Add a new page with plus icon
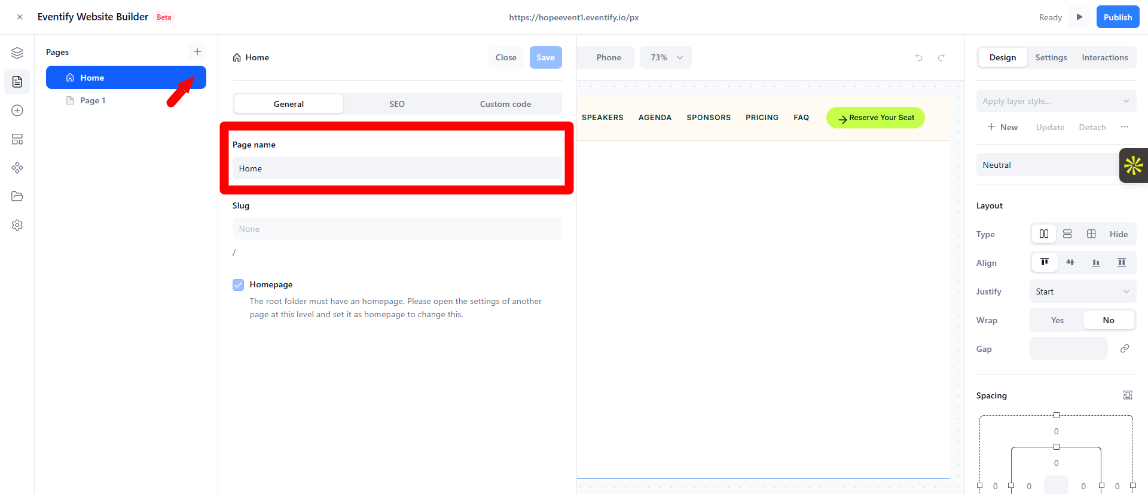1148x494 pixels. click(x=197, y=51)
